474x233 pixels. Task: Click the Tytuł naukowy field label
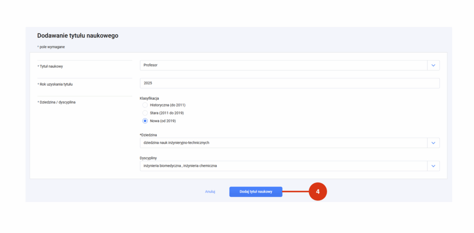click(x=51, y=67)
